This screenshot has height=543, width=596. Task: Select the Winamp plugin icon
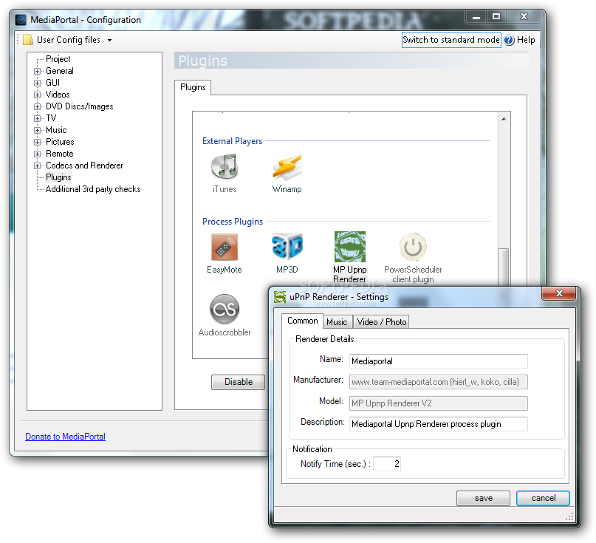tap(287, 166)
